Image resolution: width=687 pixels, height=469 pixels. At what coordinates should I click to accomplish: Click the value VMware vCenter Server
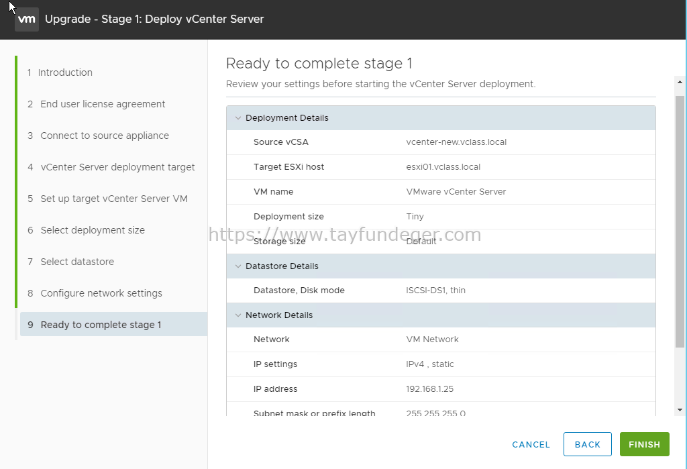[456, 191]
